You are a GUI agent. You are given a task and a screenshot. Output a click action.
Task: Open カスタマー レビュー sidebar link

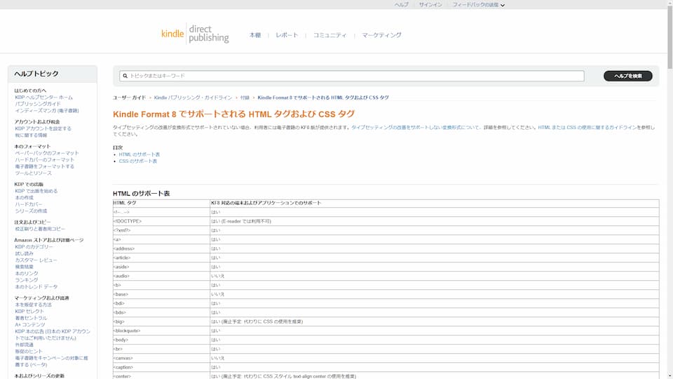click(x=36, y=260)
